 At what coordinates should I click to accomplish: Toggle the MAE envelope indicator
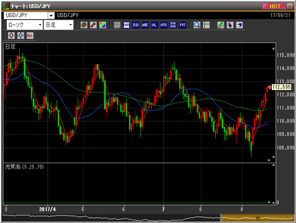point(145,25)
